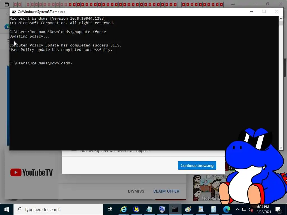Image resolution: width=287 pixels, height=215 pixels.
Task: Click the taskbar search box
Action: click(58, 209)
